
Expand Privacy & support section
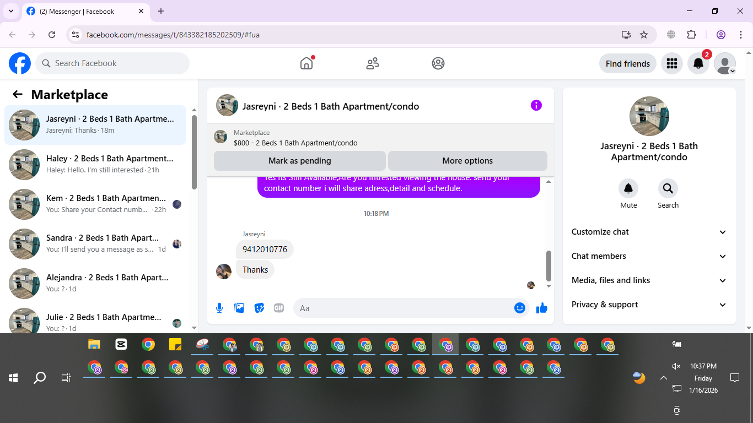[x=649, y=305]
